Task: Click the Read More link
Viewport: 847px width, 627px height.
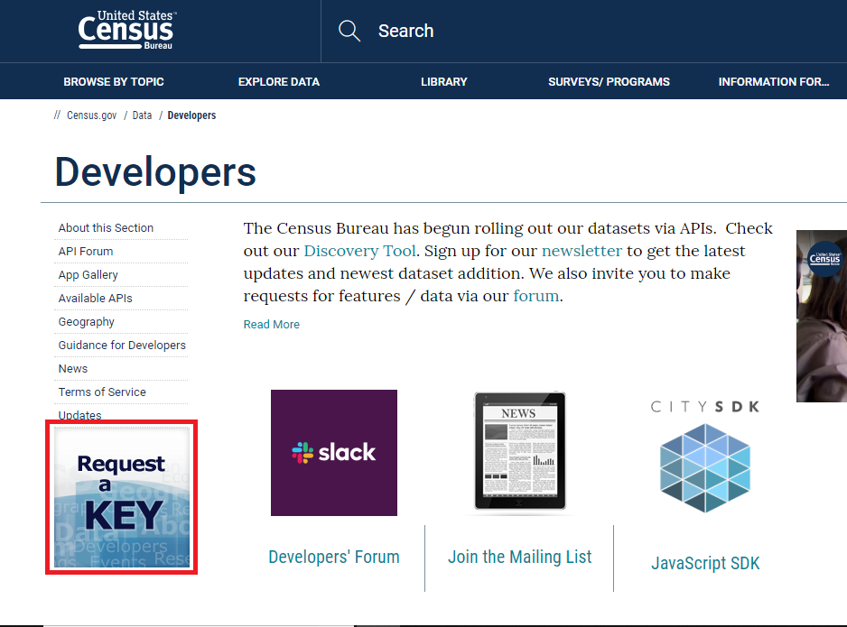Action: coord(271,324)
